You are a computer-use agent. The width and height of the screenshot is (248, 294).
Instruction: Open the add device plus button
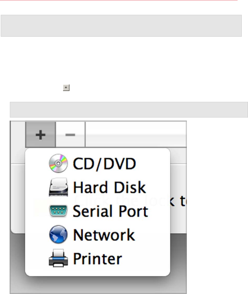(41, 134)
